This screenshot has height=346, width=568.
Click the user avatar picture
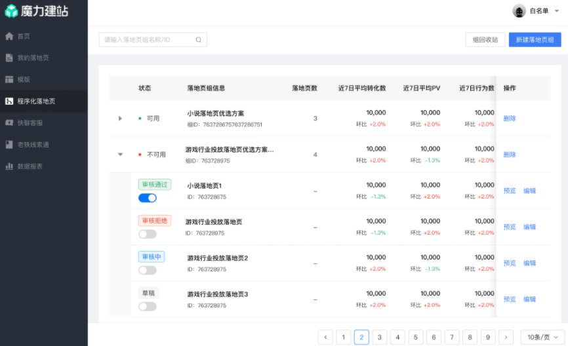(519, 11)
